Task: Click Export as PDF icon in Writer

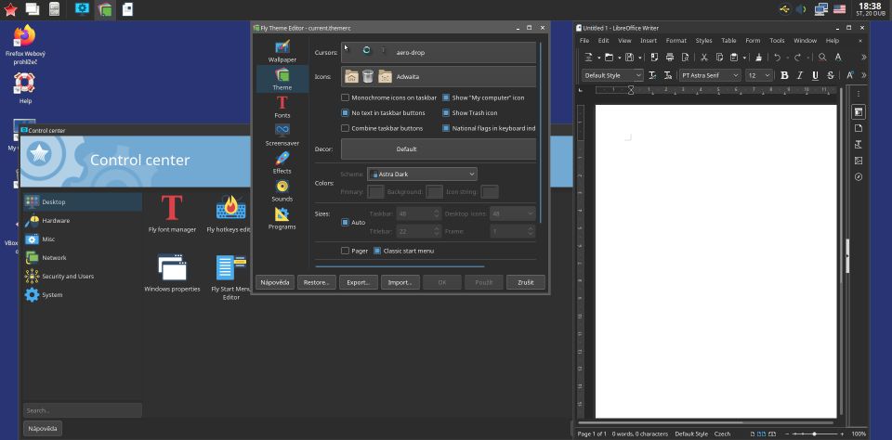Action: (654, 58)
